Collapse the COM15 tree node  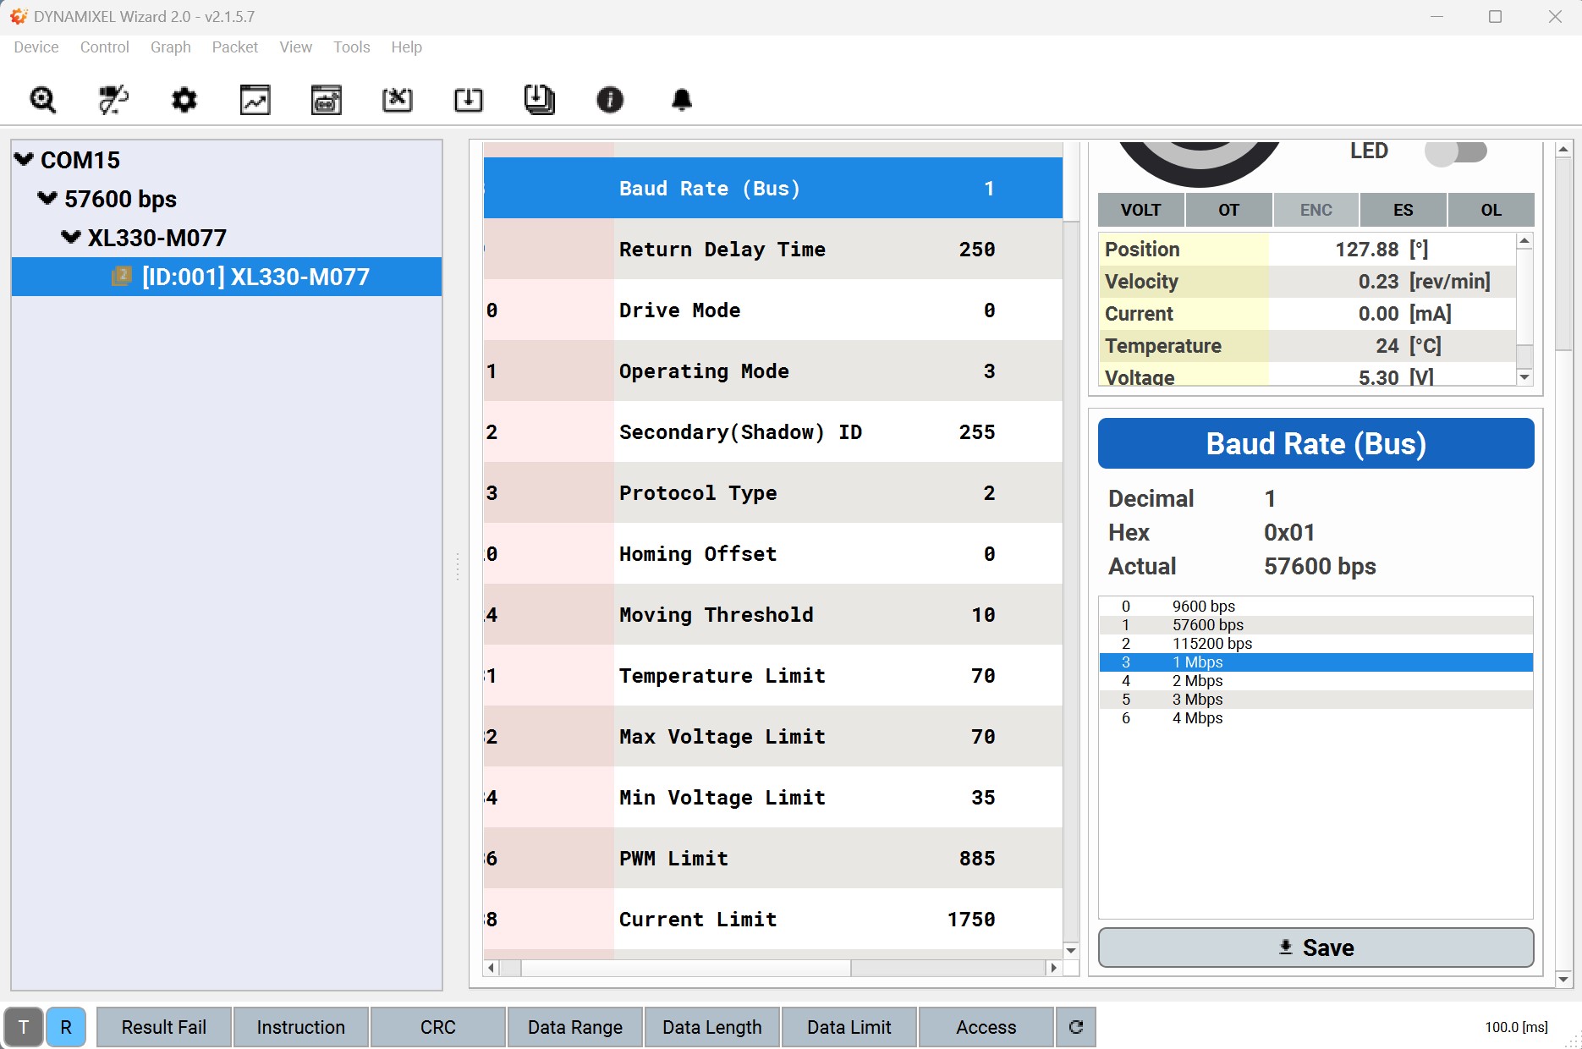coord(25,159)
